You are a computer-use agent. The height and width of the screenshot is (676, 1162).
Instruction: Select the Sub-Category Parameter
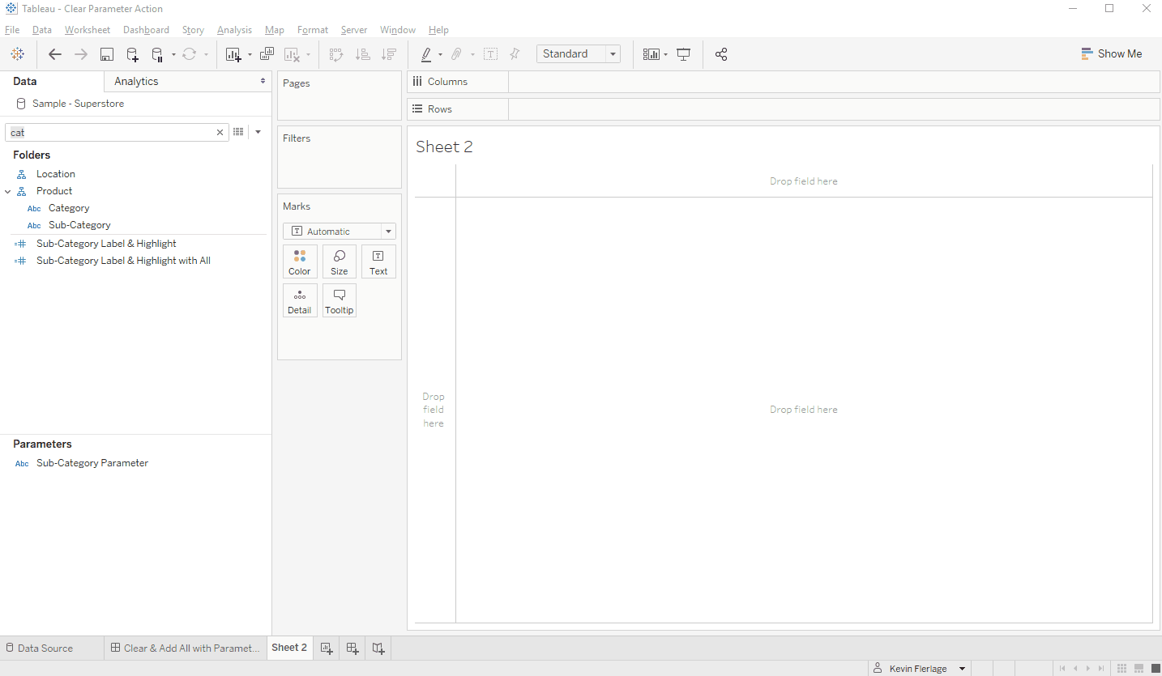(x=92, y=463)
